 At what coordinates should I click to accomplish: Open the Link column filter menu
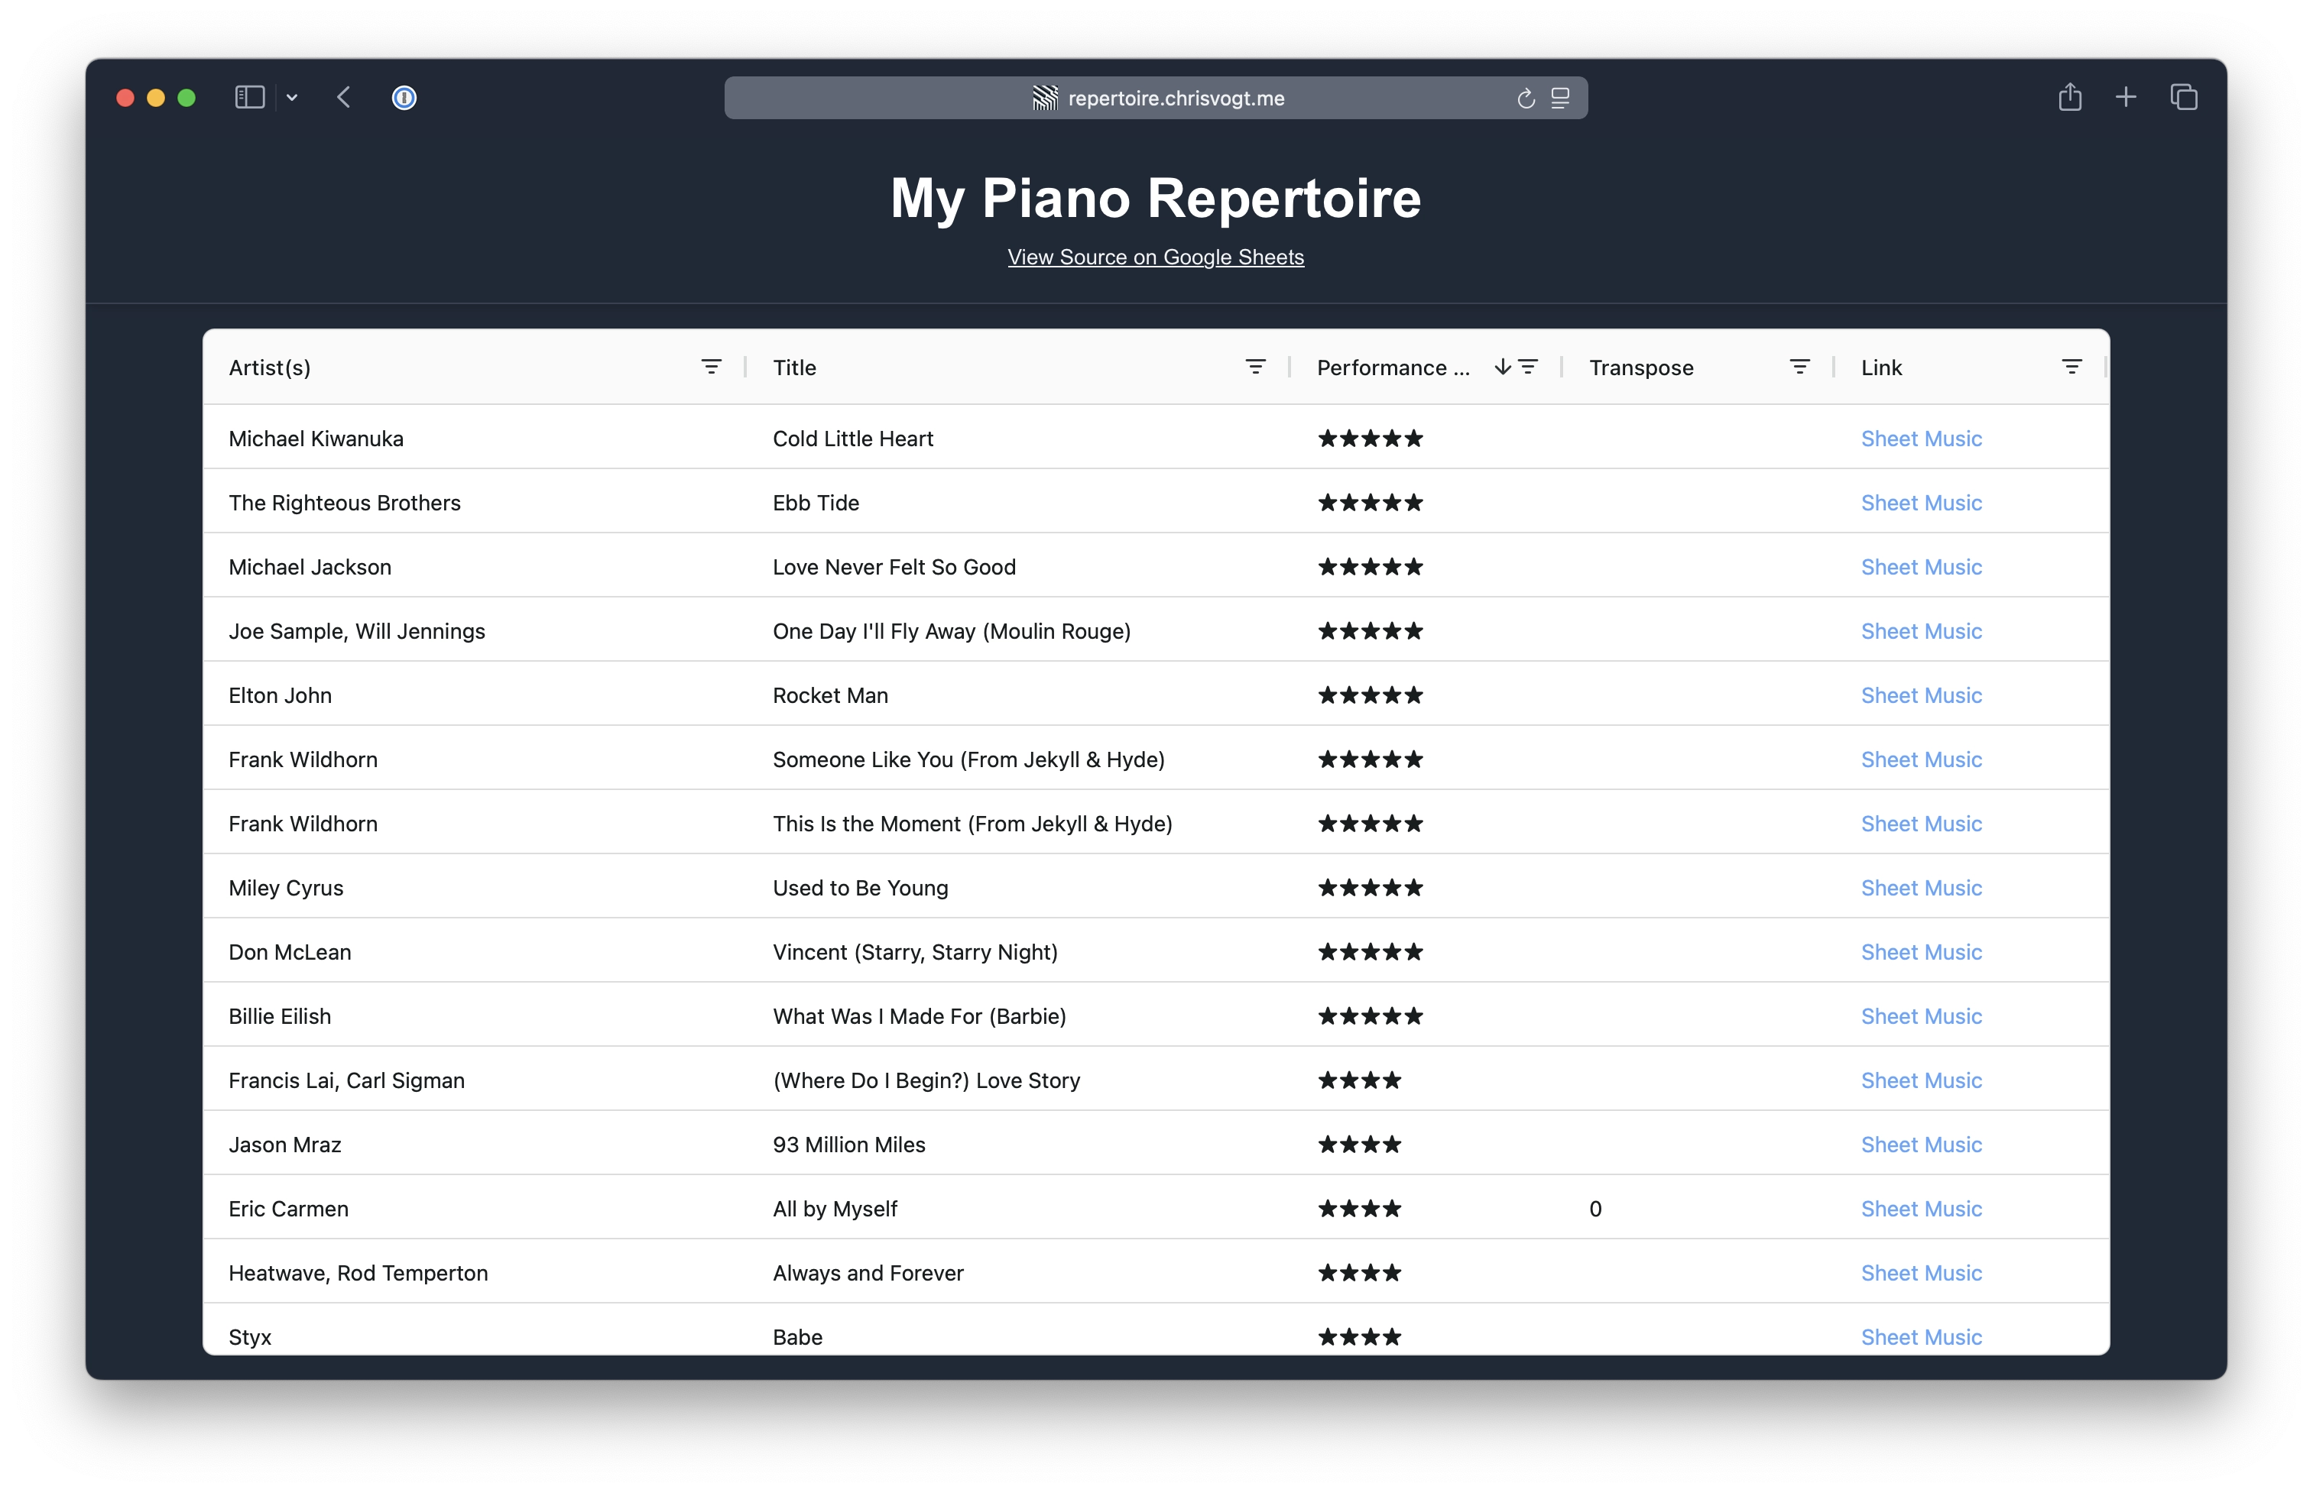point(2071,367)
